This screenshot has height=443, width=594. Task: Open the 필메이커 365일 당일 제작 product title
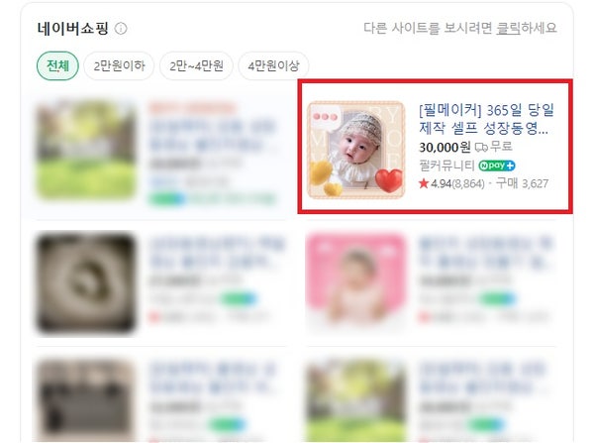pyautogui.click(x=486, y=119)
